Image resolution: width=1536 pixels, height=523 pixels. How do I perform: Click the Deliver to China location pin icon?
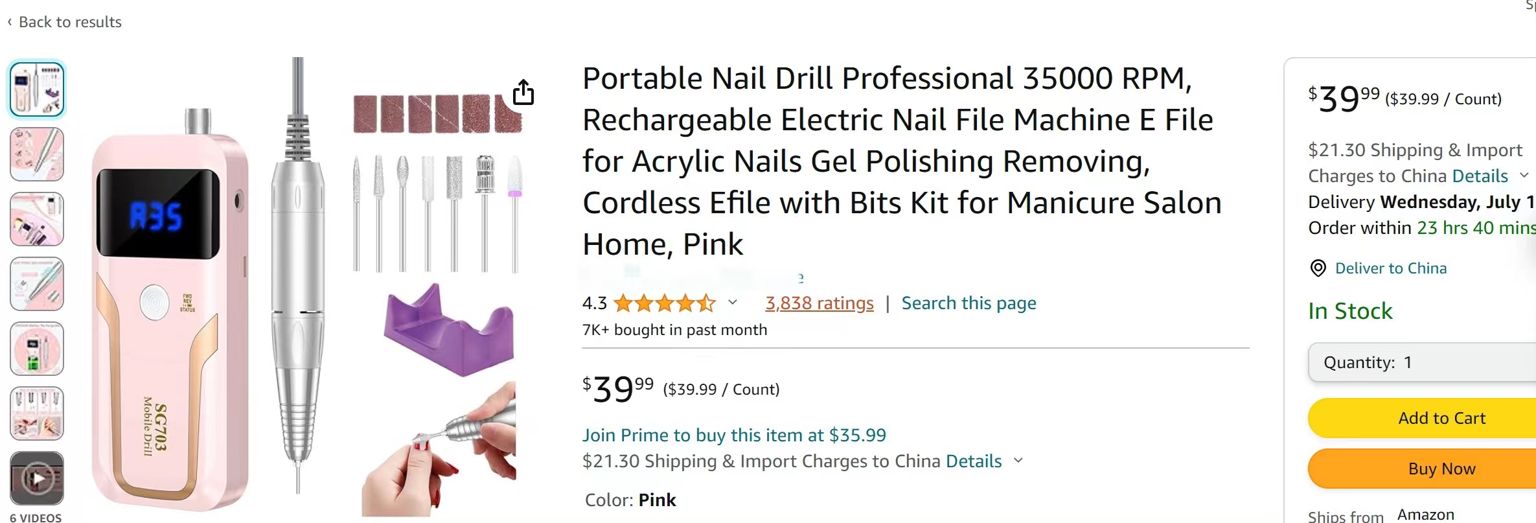pos(1318,268)
